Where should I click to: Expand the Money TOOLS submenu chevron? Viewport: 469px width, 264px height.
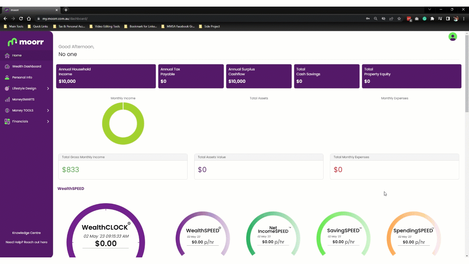[48, 110]
